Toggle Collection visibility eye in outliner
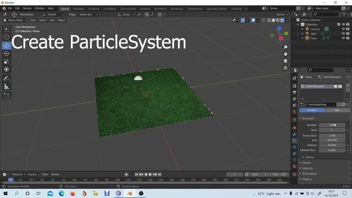The image size is (352, 198). coord(343,24)
